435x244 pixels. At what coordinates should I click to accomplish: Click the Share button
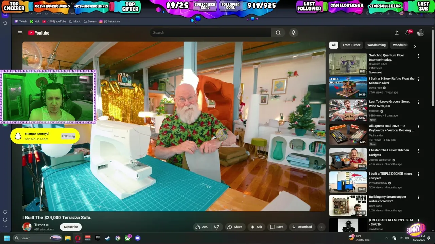234,227
